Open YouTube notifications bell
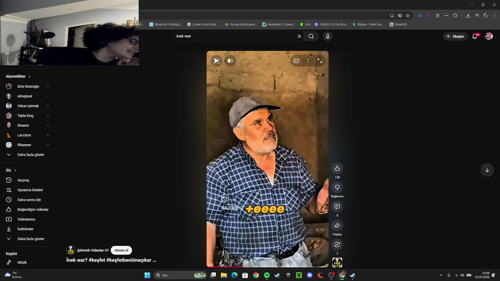The image size is (500, 281). (475, 36)
